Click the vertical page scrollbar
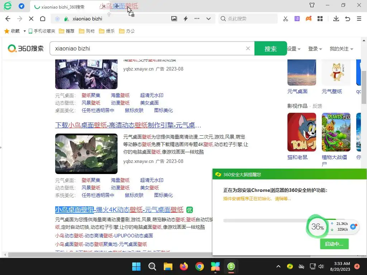 [x=364, y=87]
